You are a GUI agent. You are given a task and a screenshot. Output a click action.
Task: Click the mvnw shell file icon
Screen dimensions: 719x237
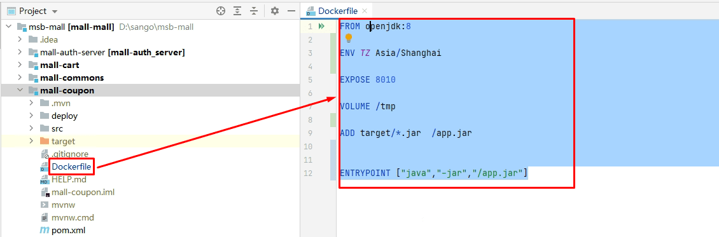(45, 205)
